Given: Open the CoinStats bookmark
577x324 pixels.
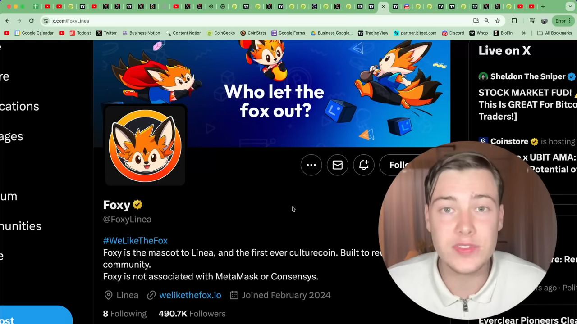Looking at the screenshot, I should 253,33.
